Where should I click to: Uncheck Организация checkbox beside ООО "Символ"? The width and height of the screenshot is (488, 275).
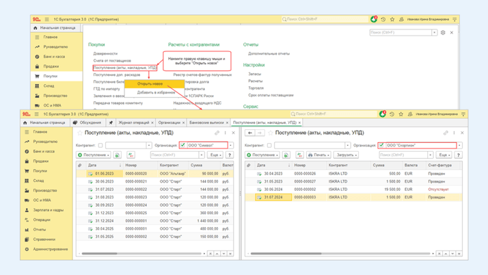[182, 145]
